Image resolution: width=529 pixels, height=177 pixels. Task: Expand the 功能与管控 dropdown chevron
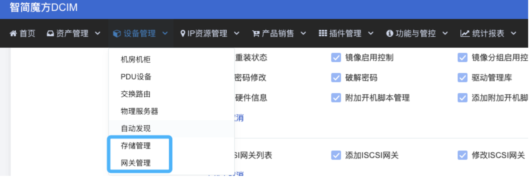[x=445, y=33]
